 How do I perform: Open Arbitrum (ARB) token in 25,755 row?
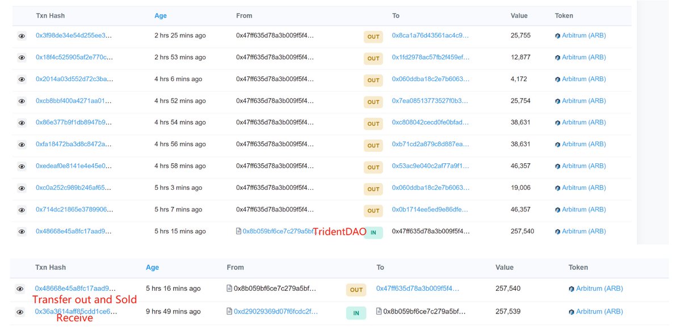(584, 35)
